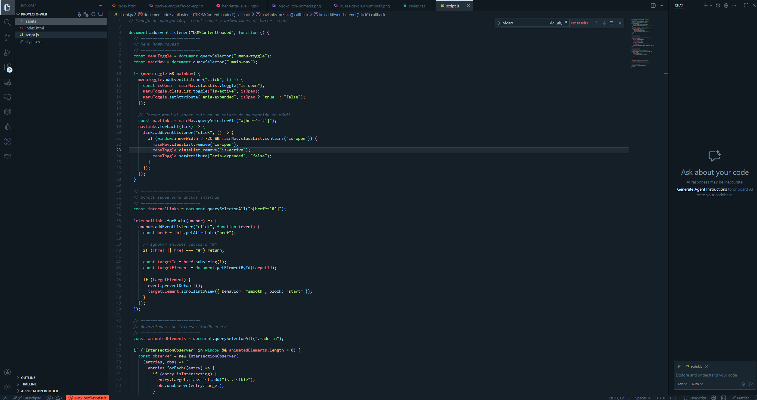Toggle Use Regular Expression in find

566,23
